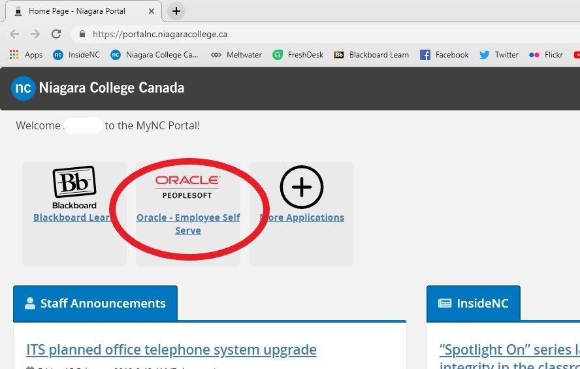The height and width of the screenshot is (369, 580).
Task: Open the Flickr bookmark
Action: pyautogui.click(x=545, y=55)
